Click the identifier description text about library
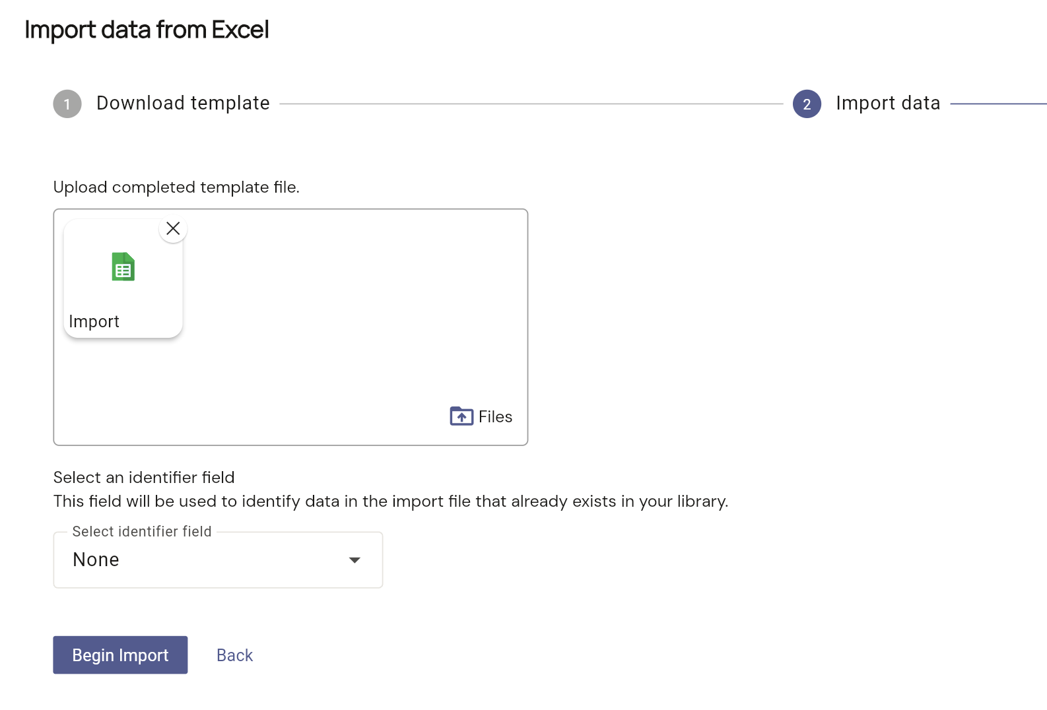The image size is (1047, 710). pyautogui.click(x=390, y=501)
